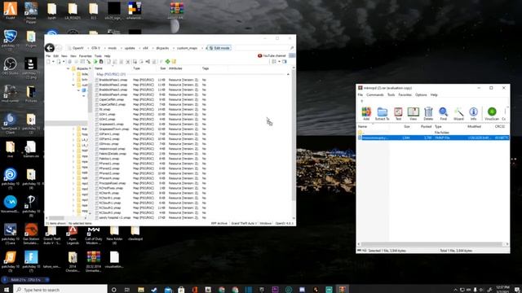Open OBS Studio desktop icon
The height and width of the screenshot is (293, 522).
[10, 66]
